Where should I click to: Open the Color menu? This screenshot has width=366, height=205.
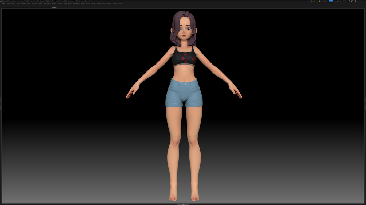17,4
